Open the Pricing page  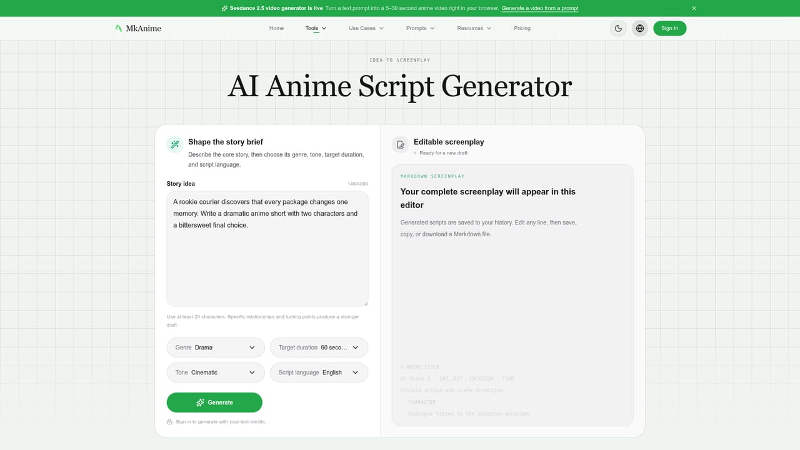[x=522, y=28]
